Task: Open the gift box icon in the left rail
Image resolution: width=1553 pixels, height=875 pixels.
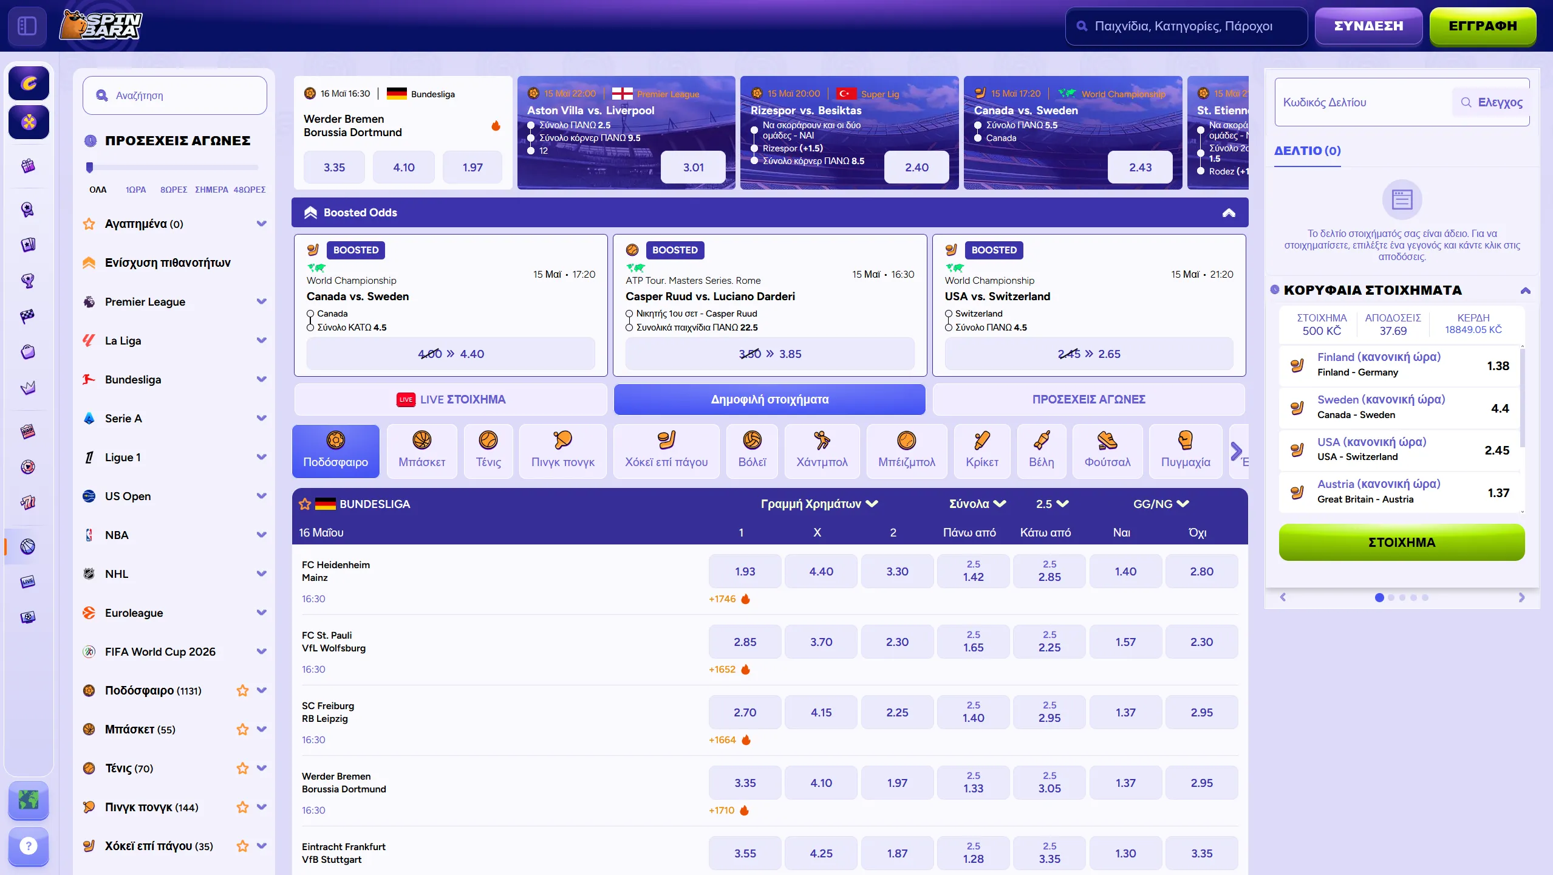Action: 28,166
